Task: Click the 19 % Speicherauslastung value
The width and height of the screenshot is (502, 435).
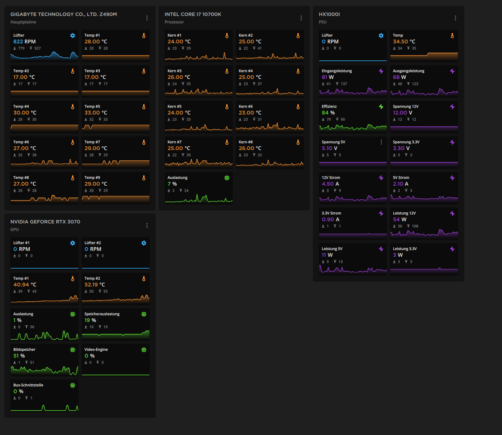Action: click(x=90, y=320)
